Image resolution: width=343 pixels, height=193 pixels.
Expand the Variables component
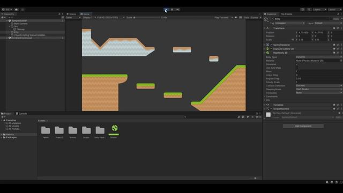pos(264,105)
